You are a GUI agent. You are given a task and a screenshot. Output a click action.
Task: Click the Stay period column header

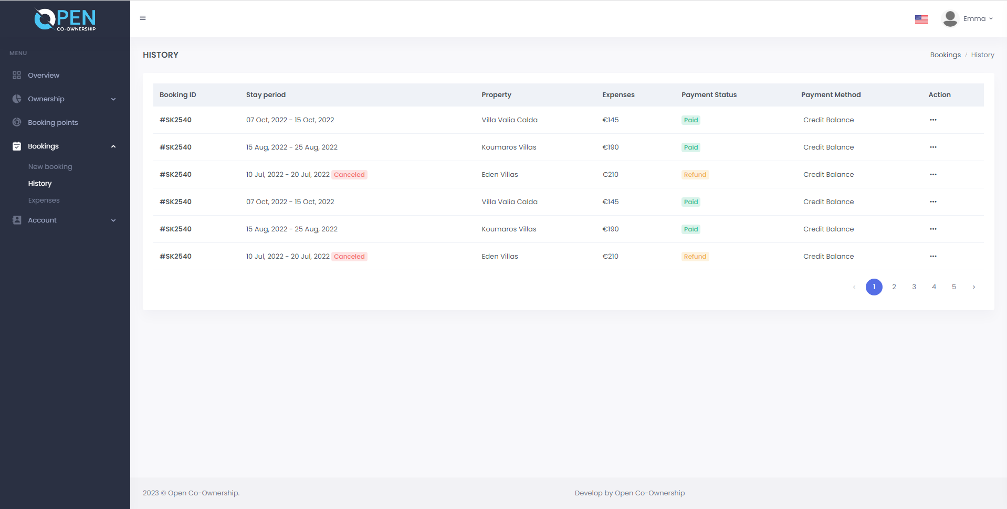tap(266, 95)
